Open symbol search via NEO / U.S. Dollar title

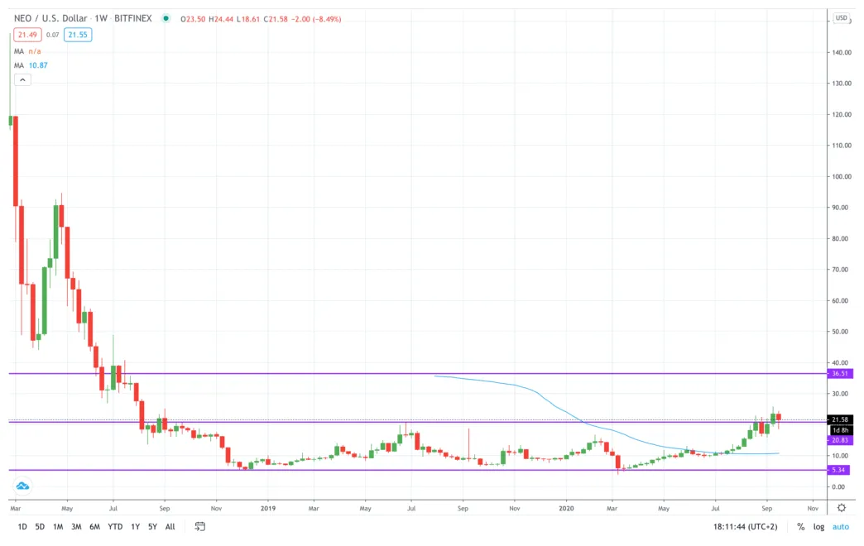[x=58, y=17]
